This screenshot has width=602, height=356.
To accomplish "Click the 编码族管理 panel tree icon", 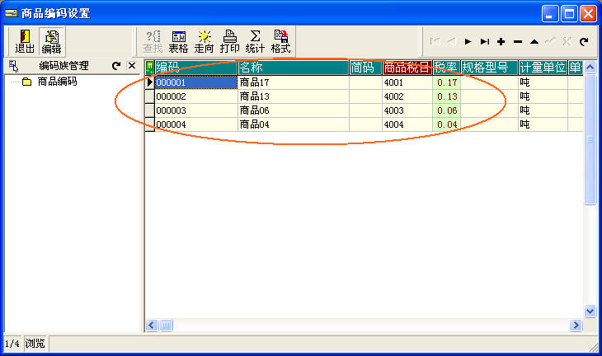I will pyautogui.click(x=13, y=66).
